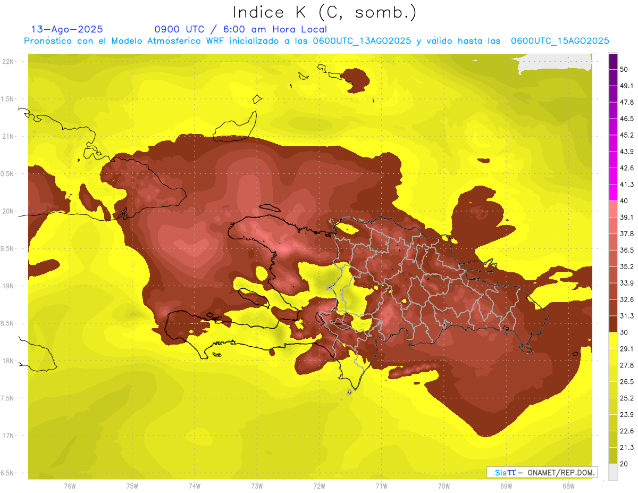This screenshot has width=638, height=493.
Task: Click legend value "26.5"
Action: (x=627, y=382)
